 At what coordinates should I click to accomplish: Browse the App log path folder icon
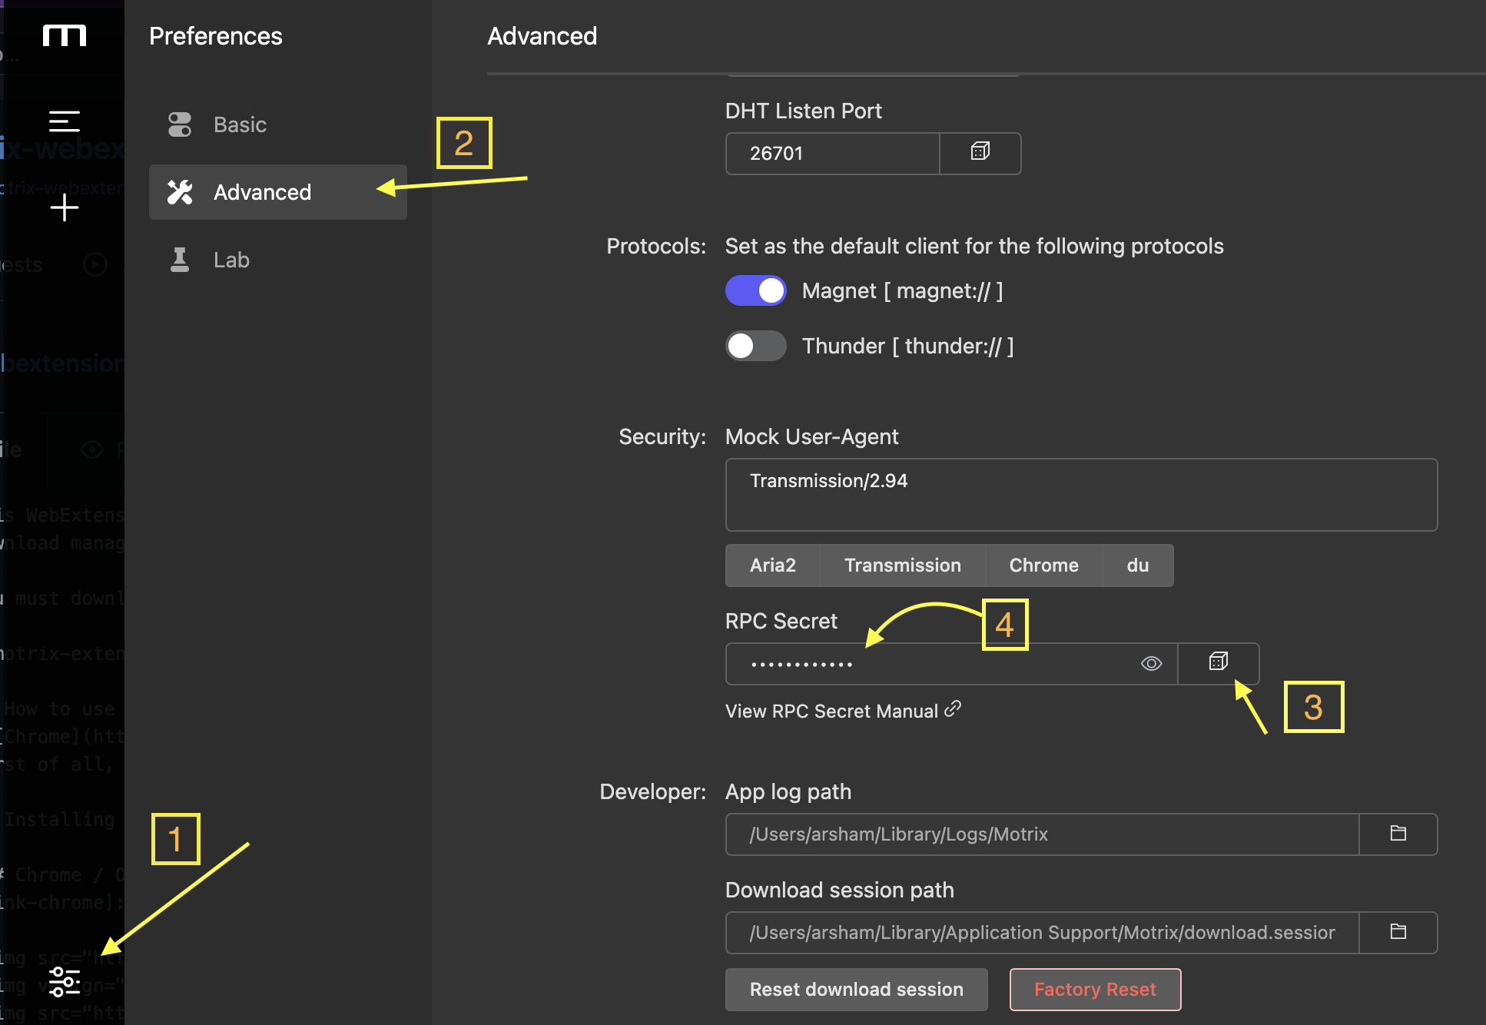click(1398, 834)
